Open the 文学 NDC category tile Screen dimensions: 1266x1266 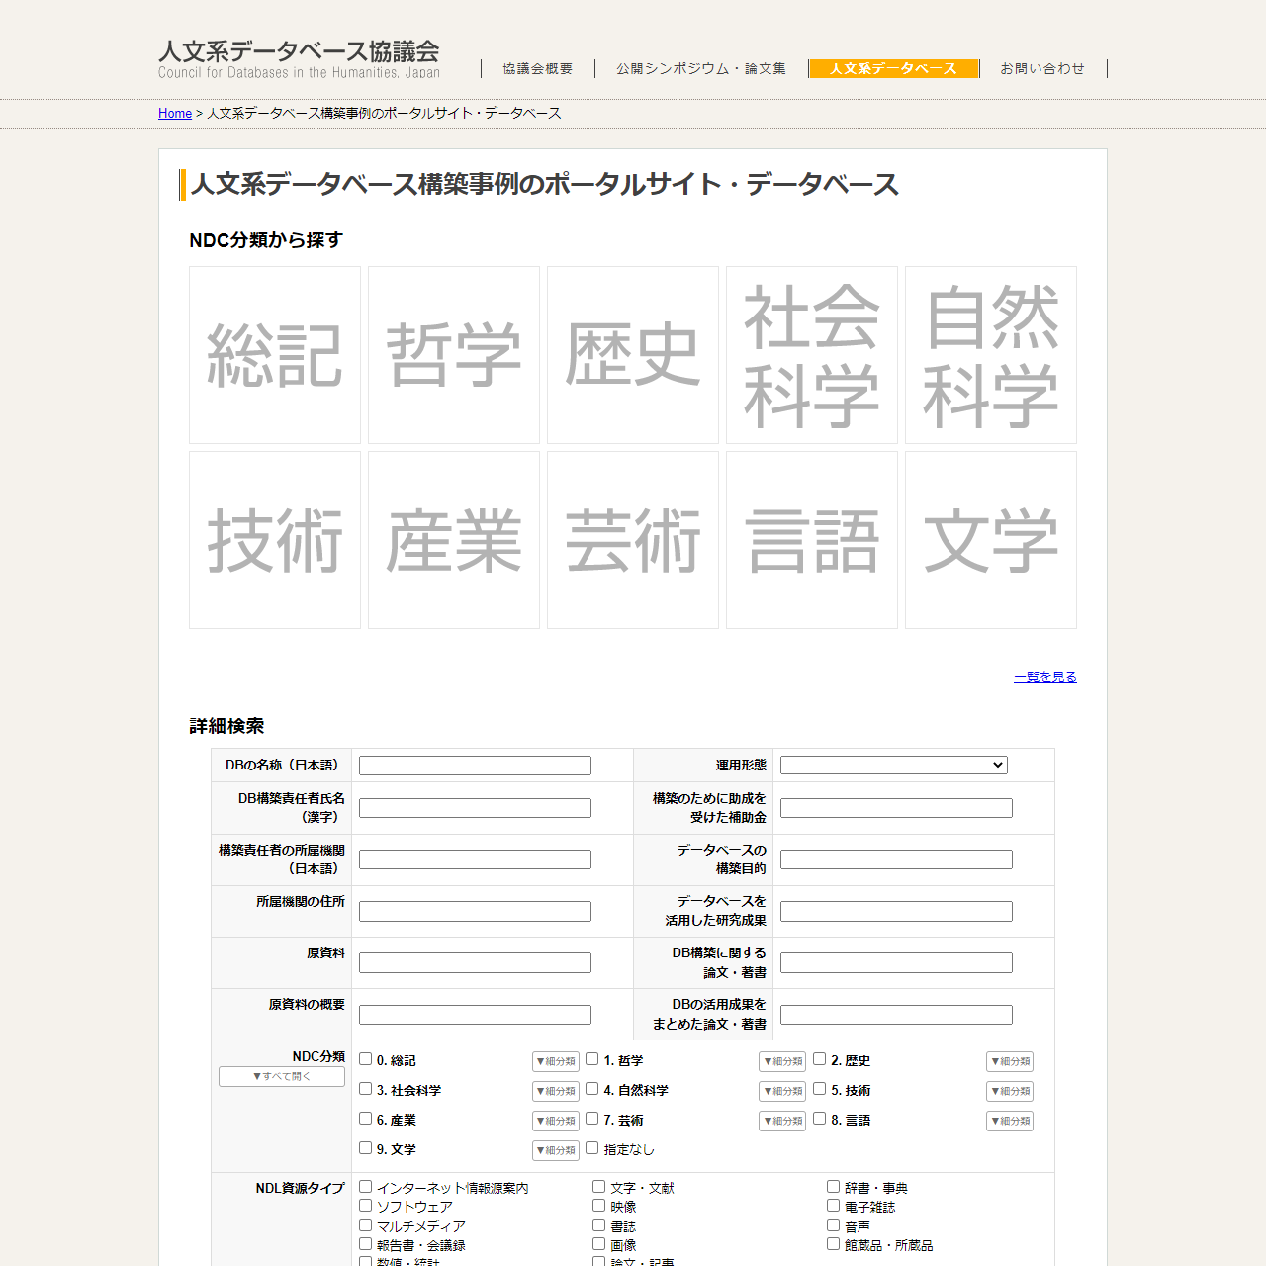pyautogui.click(x=991, y=540)
